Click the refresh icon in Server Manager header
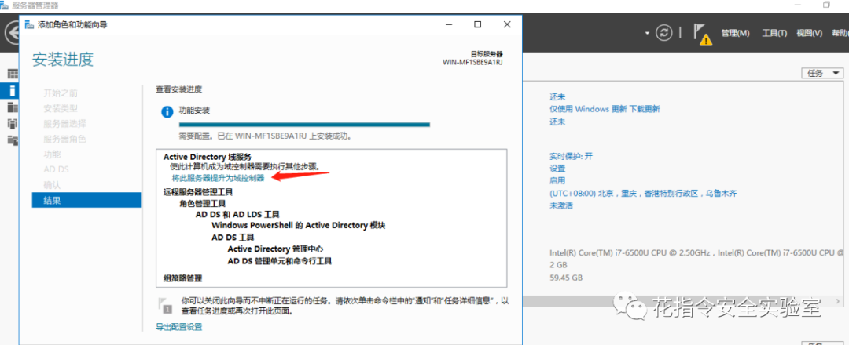Screen dimensions: 849x345 coord(663,33)
